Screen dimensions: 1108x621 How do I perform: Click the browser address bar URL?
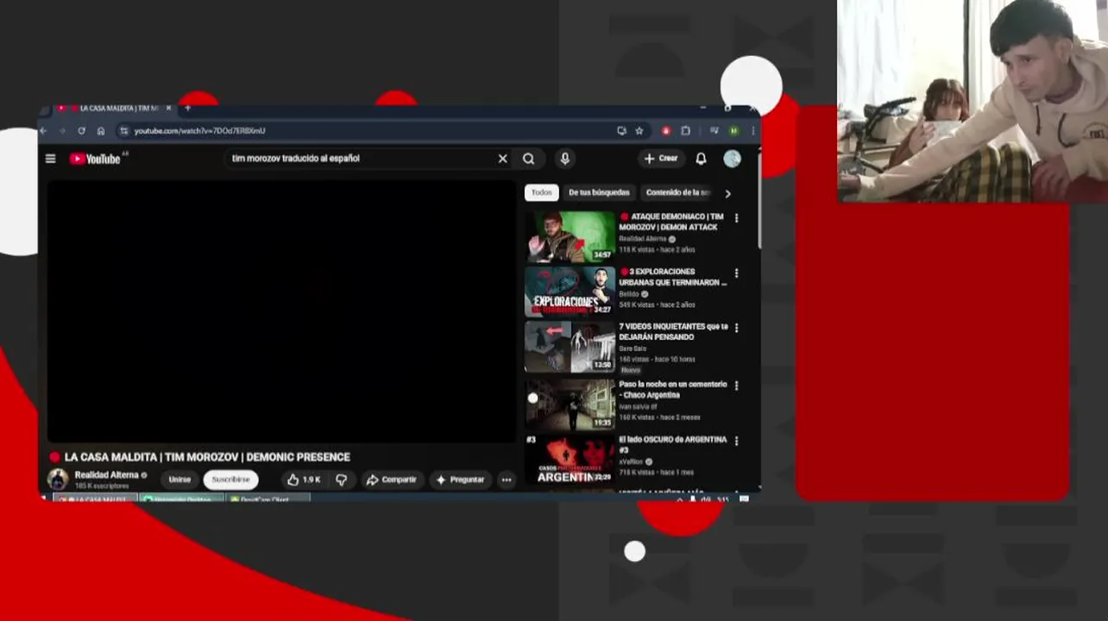(199, 131)
